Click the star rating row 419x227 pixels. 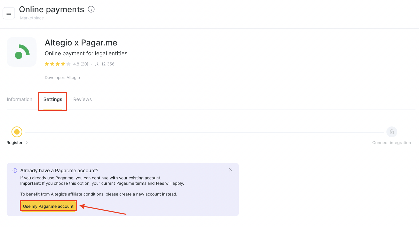pos(58,64)
